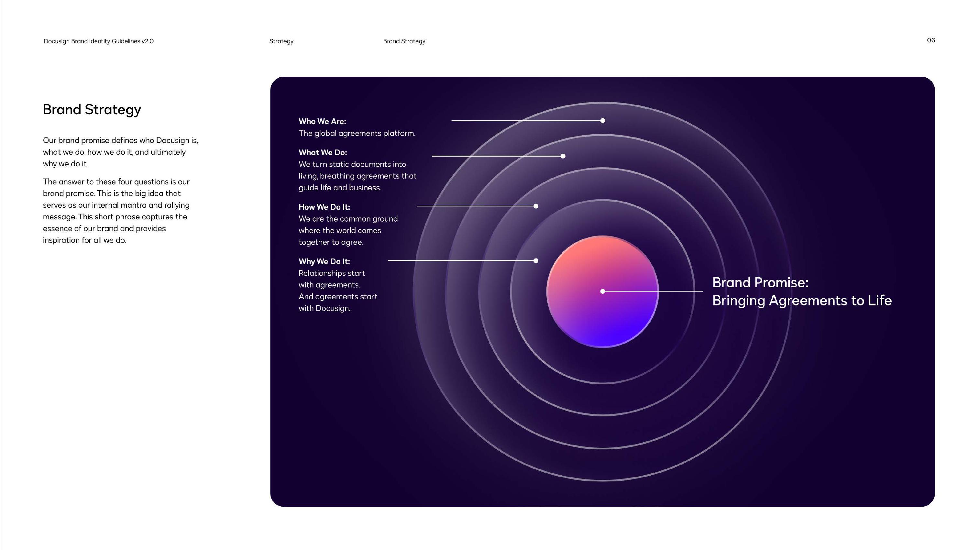Image resolution: width=978 pixels, height=550 pixels.
Task: Click 'Brand Promise:' title text
Action: (x=760, y=282)
